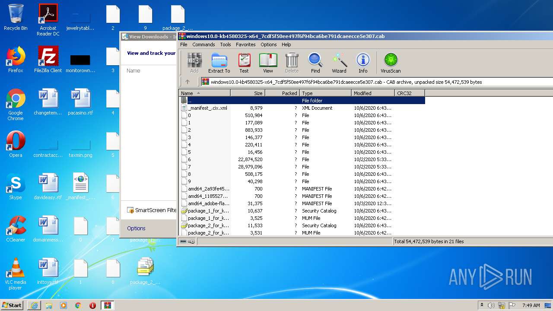Sort file list by Type column
This screenshot has width=553, height=311.
click(x=325, y=93)
